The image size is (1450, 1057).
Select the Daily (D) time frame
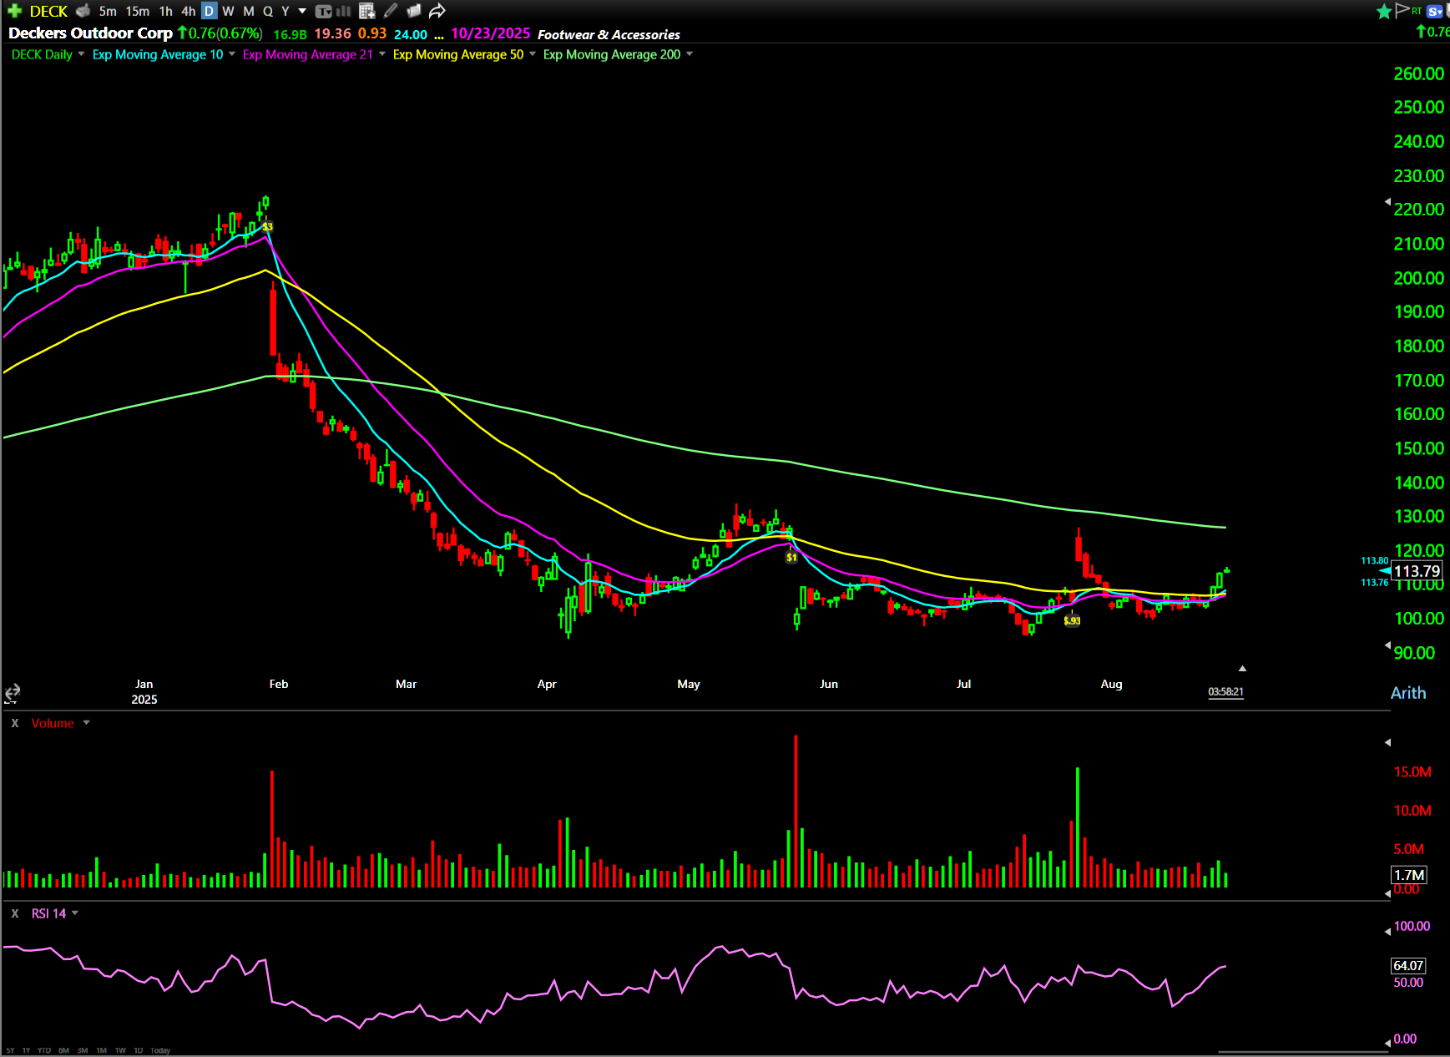pyautogui.click(x=209, y=11)
